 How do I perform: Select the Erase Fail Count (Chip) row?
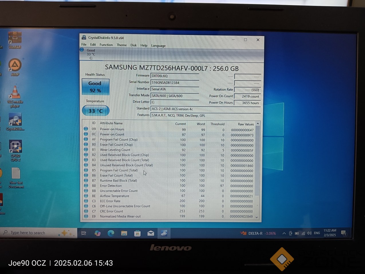click(169, 145)
